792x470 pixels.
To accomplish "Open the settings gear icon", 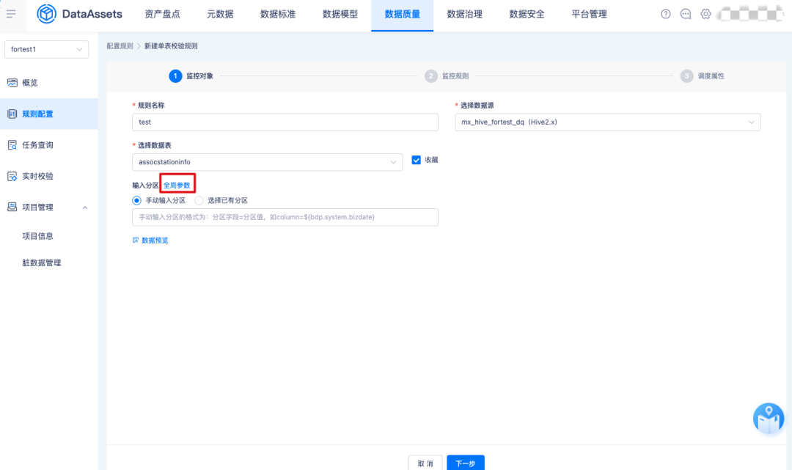I will (705, 14).
